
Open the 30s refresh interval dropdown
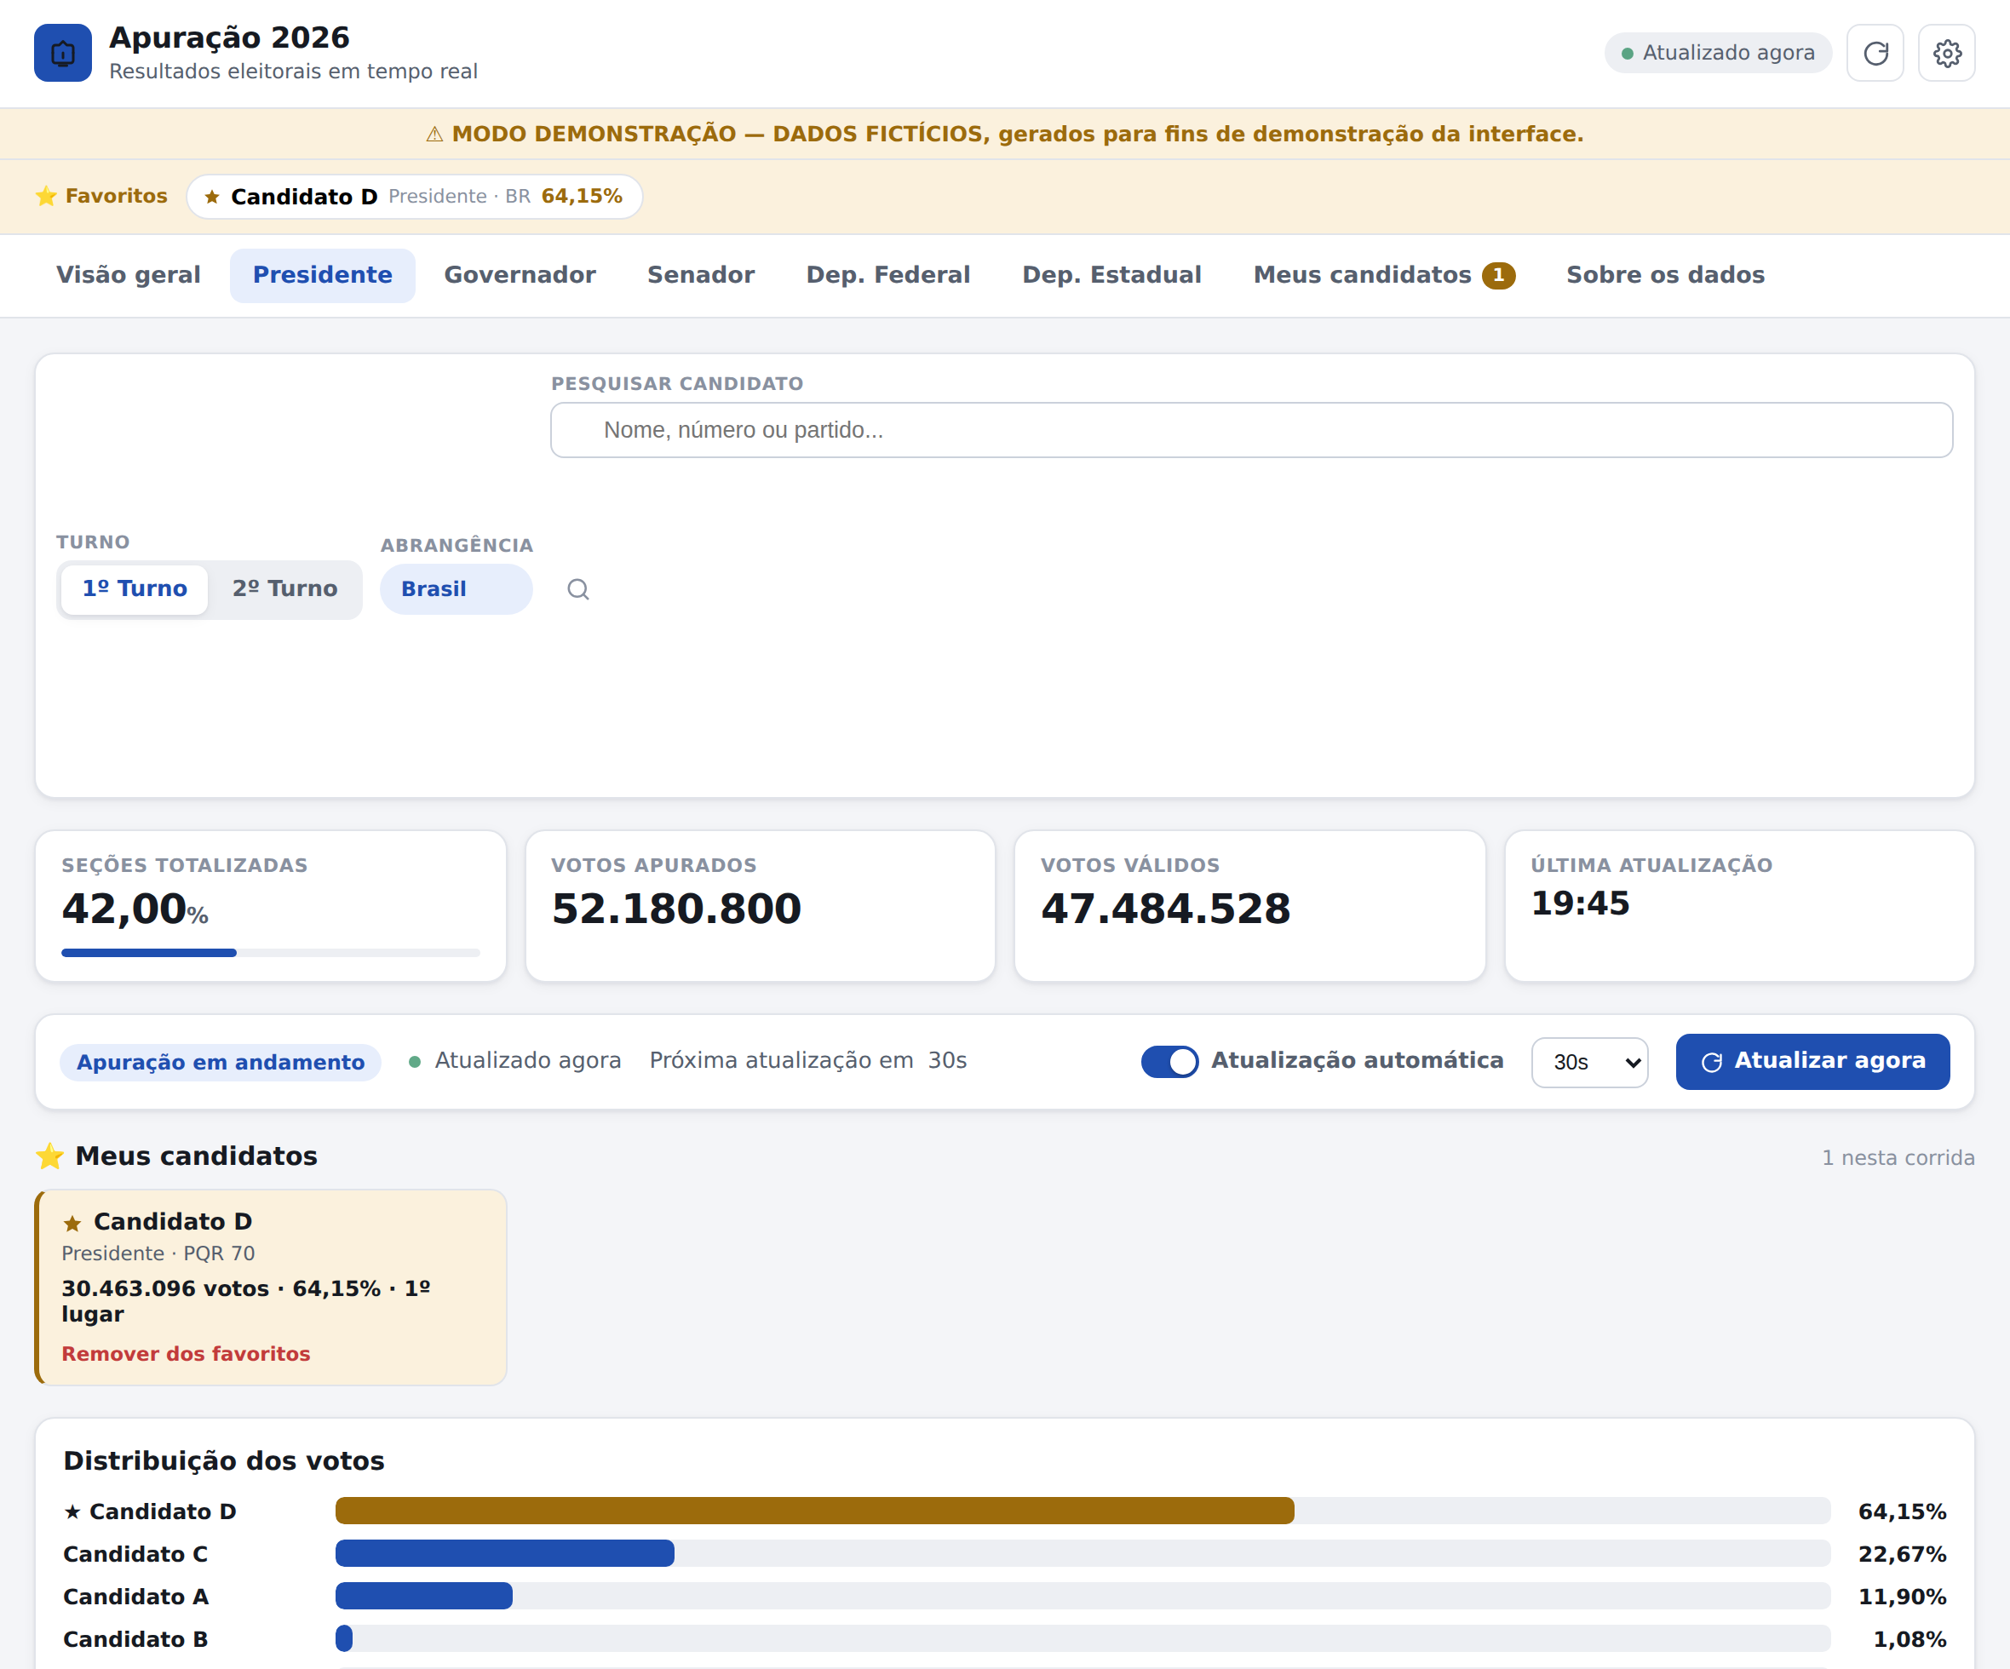pos(1590,1062)
